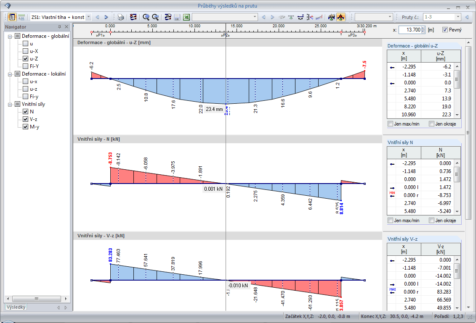Open the Výsledky tab
Screen dimensions: 476x323
16,307
